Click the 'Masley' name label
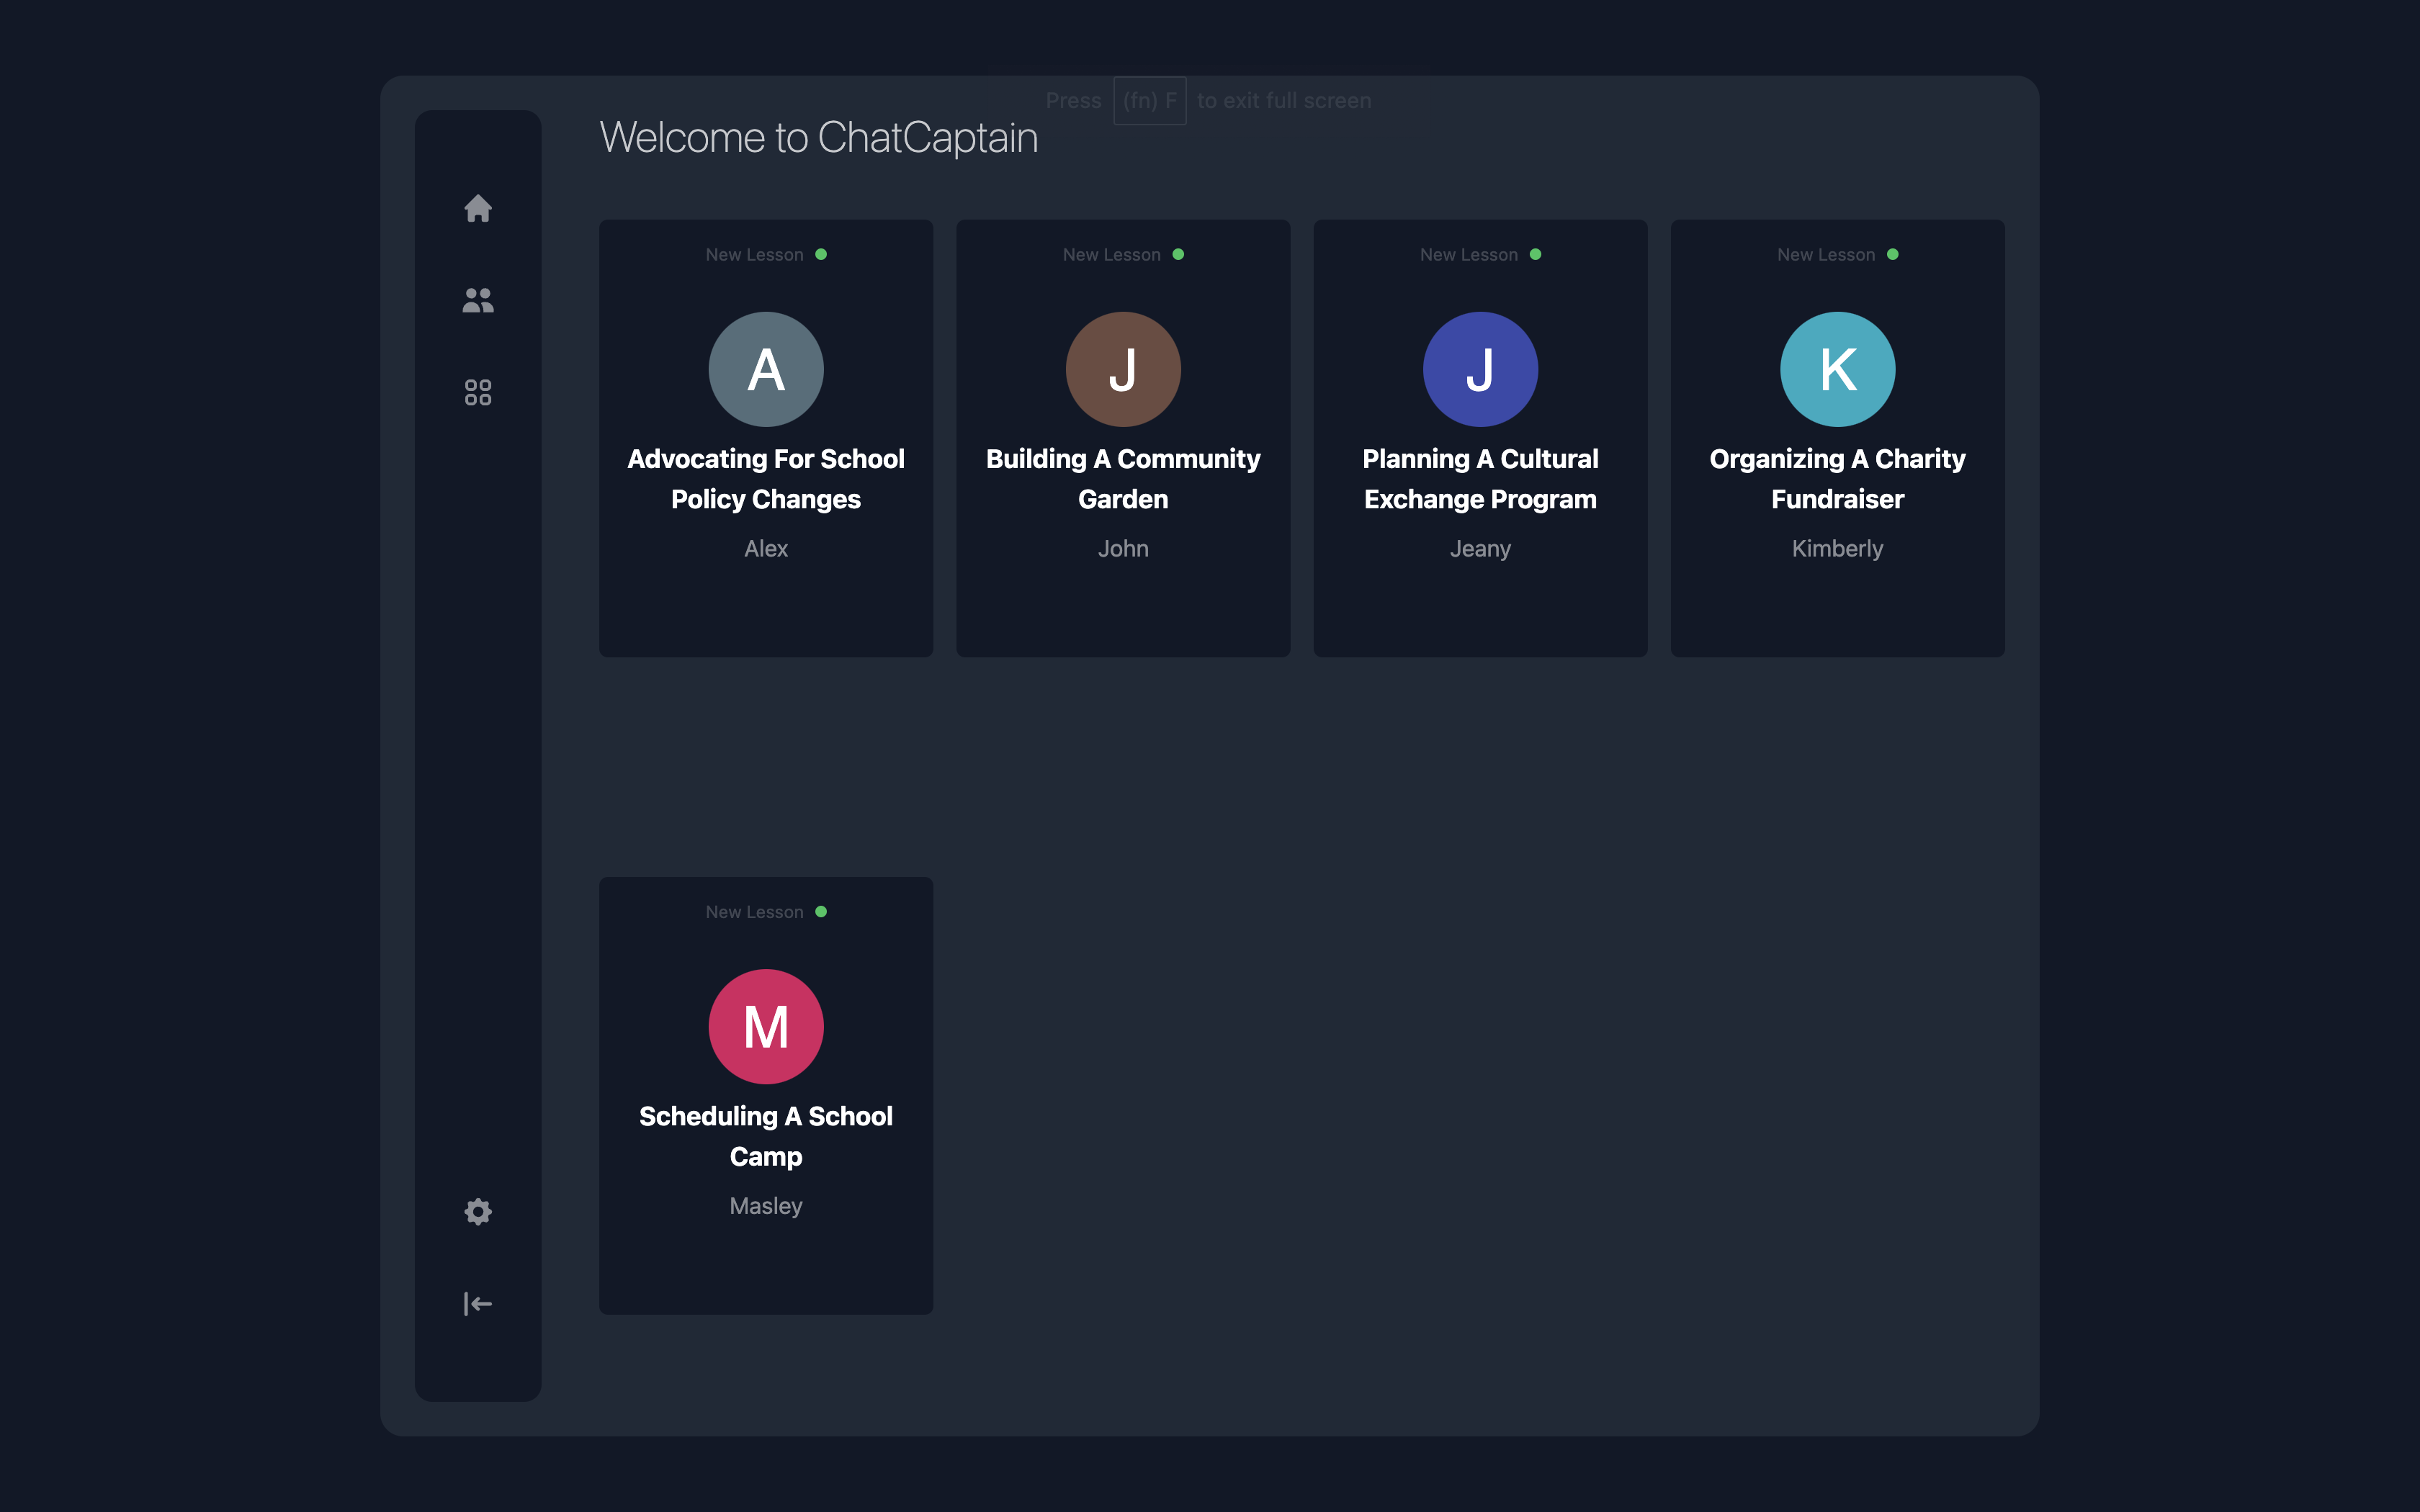The width and height of the screenshot is (2420, 1512). pos(766,1205)
